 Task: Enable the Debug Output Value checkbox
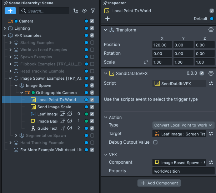(x=155, y=142)
